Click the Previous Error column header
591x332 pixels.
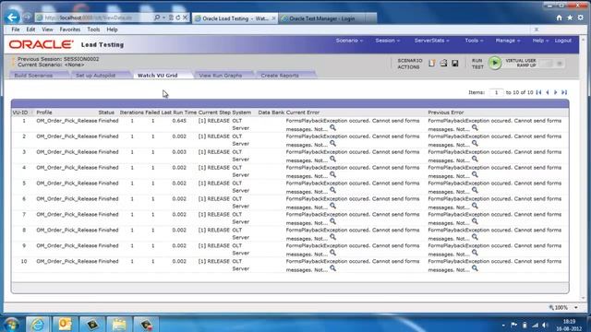tap(446, 113)
